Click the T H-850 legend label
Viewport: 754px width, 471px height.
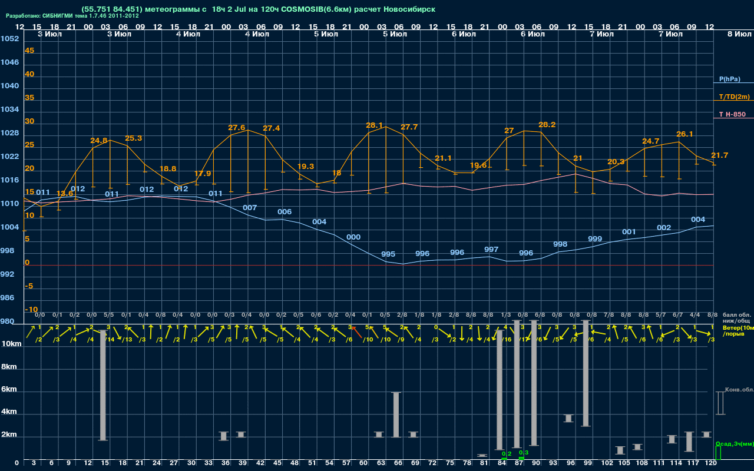pos(732,114)
